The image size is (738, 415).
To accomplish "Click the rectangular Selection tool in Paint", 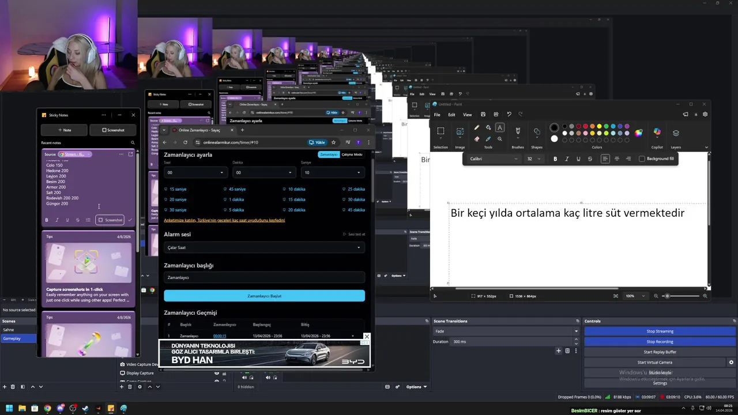I will pyautogui.click(x=440, y=131).
